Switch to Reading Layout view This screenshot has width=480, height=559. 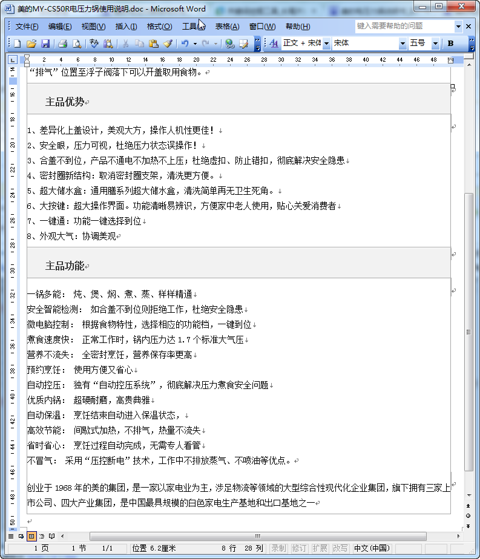pyautogui.click(x=52, y=536)
